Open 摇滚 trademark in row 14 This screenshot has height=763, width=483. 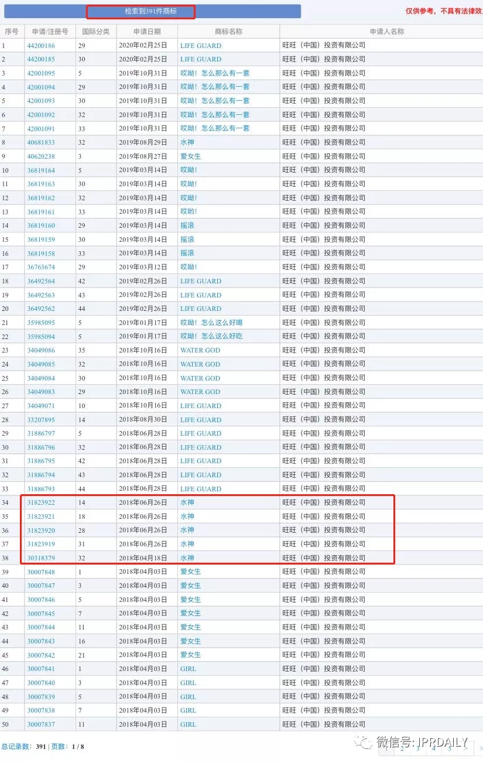[x=187, y=225]
